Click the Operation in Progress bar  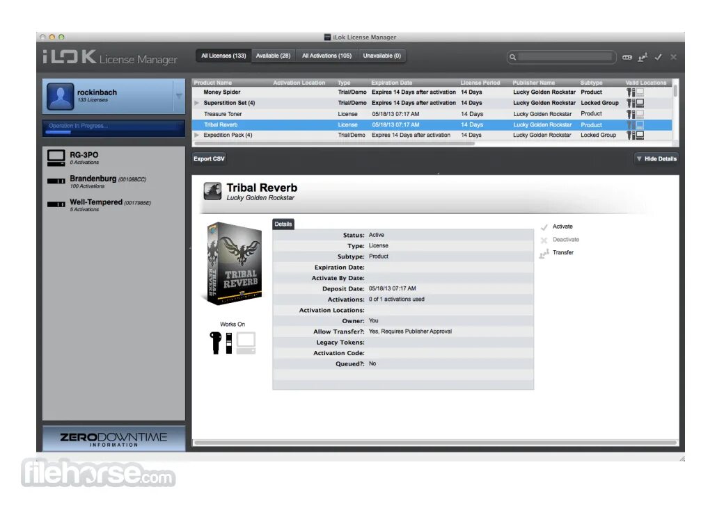click(113, 128)
